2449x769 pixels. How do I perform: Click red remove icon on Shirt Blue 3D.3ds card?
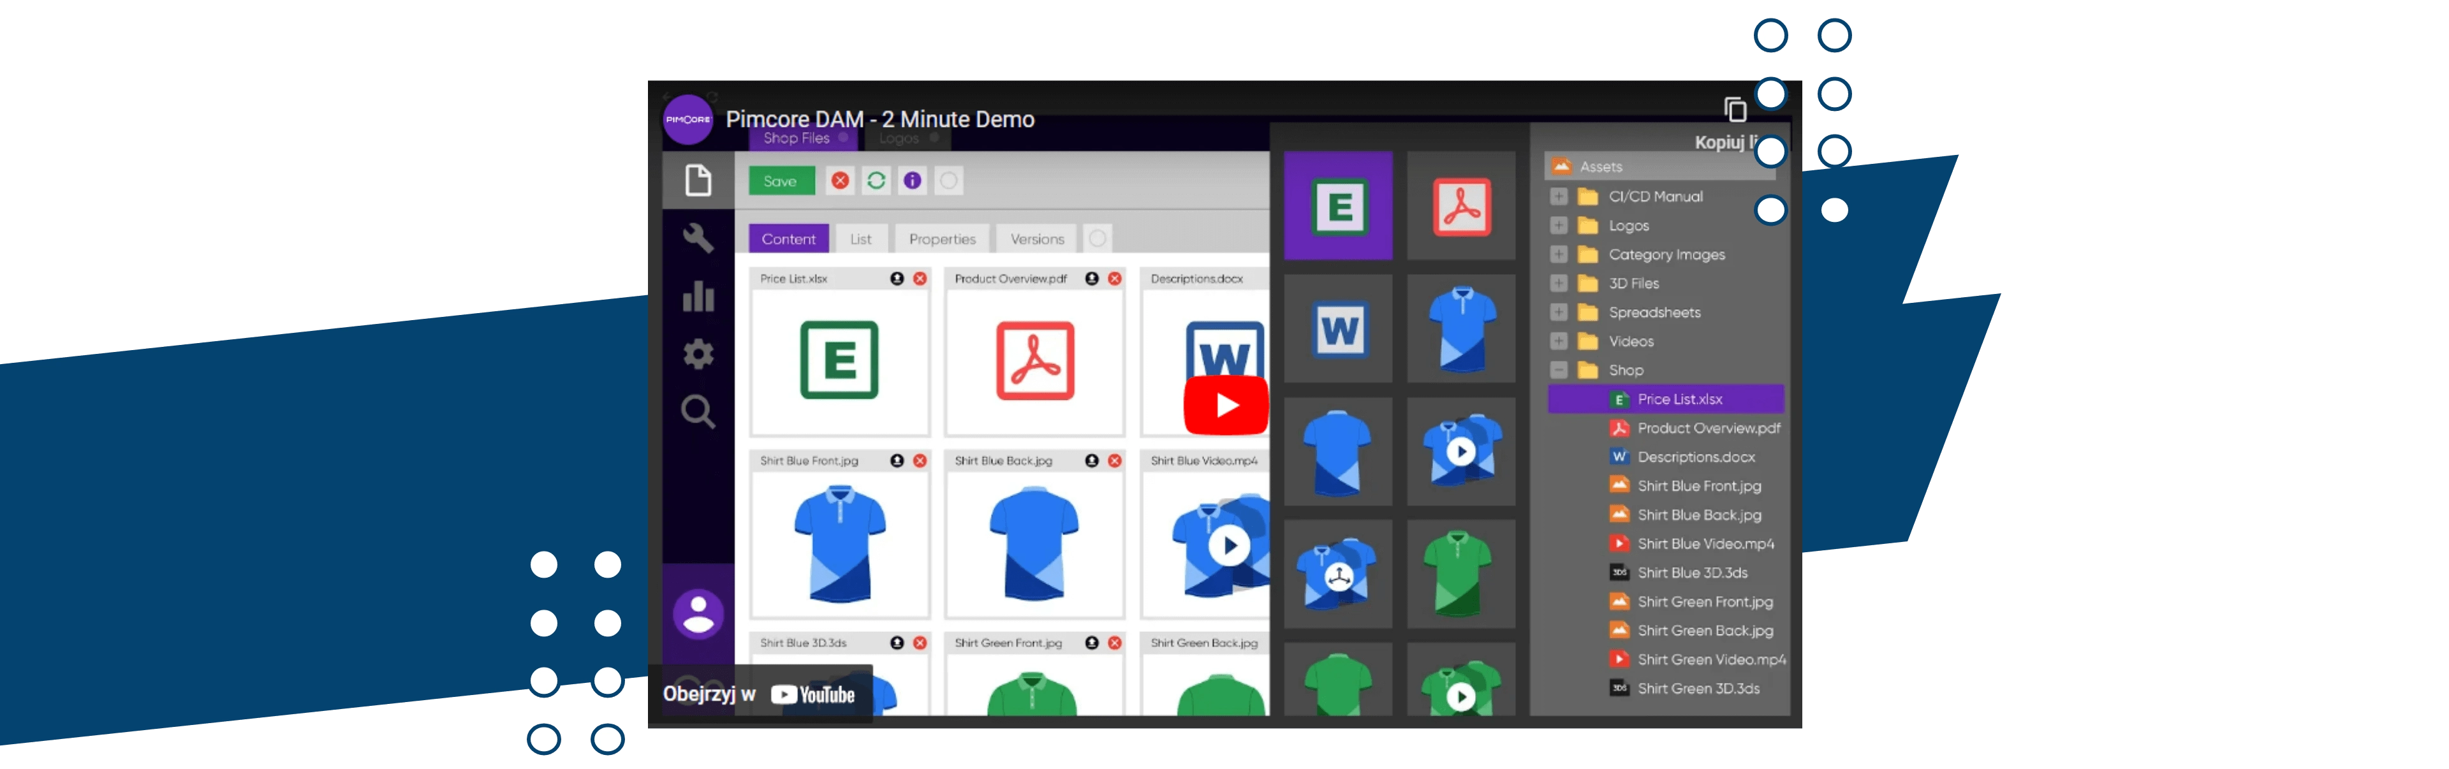(x=920, y=643)
